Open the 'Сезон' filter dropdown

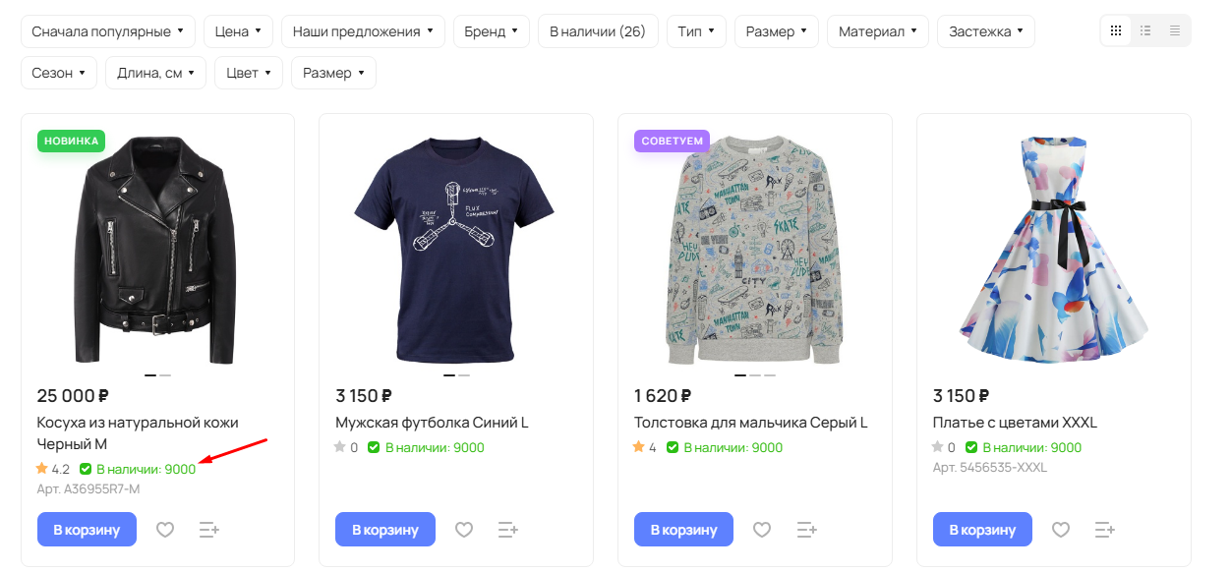59,73
